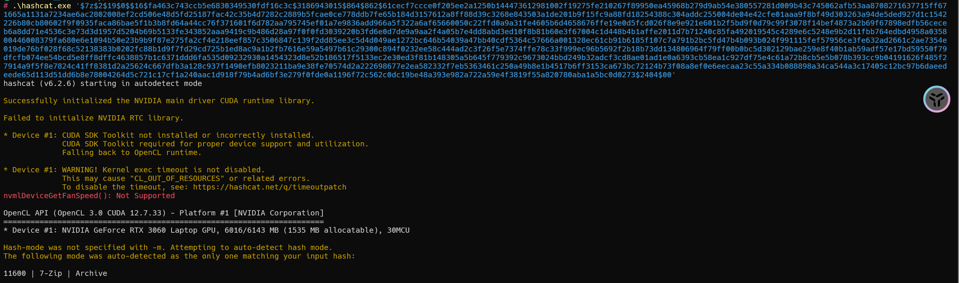Open the hashcat.net/q/timeoutpatch link
The height and width of the screenshot is (283, 959).
tap(269, 187)
